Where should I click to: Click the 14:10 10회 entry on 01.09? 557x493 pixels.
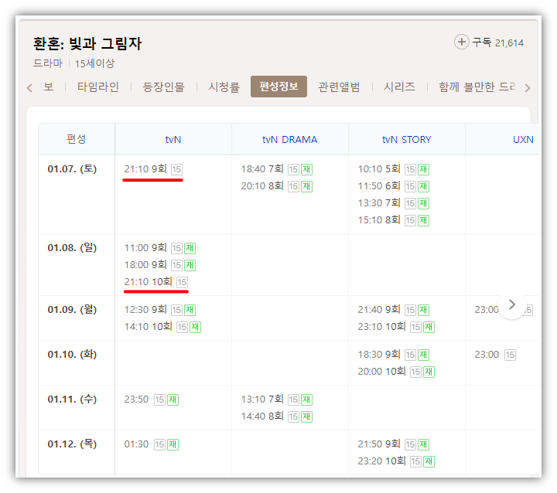pos(162,327)
